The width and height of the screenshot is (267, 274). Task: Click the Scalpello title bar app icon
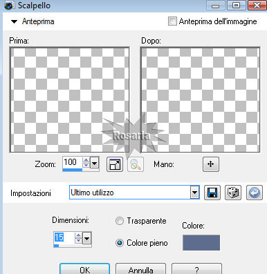click(x=9, y=6)
